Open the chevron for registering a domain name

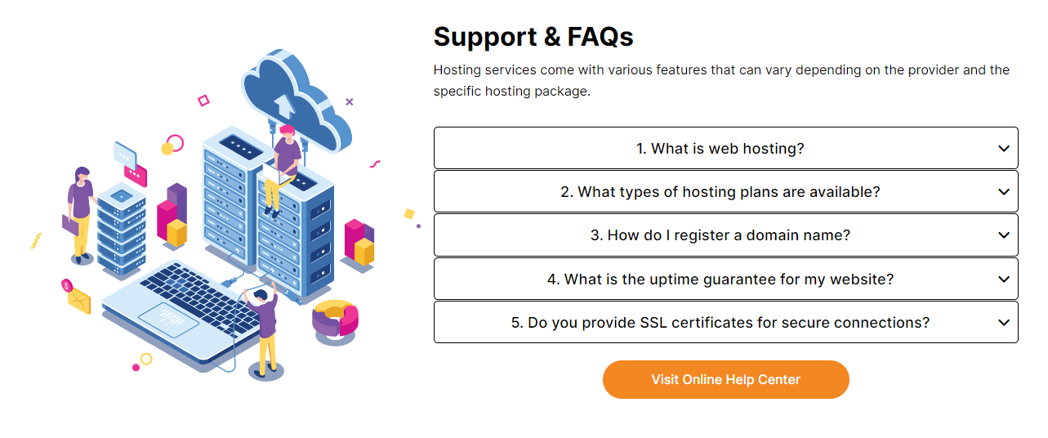pos(1004,235)
